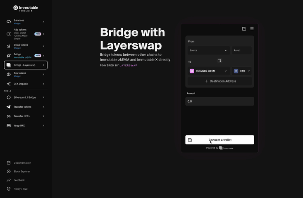Open the wallet icon in widget header
This screenshot has width=303, height=198.
point(244,29)
